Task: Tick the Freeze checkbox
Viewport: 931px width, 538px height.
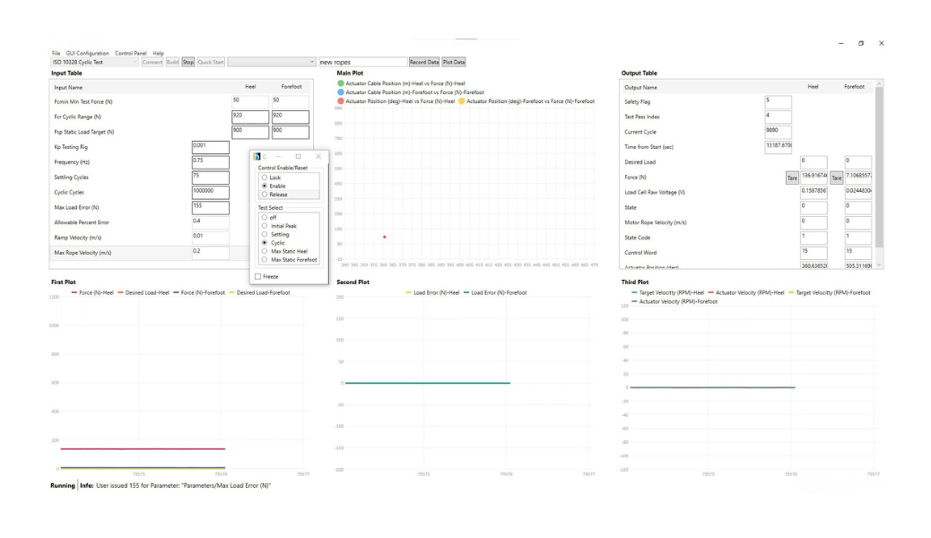Action: [257, 277]
